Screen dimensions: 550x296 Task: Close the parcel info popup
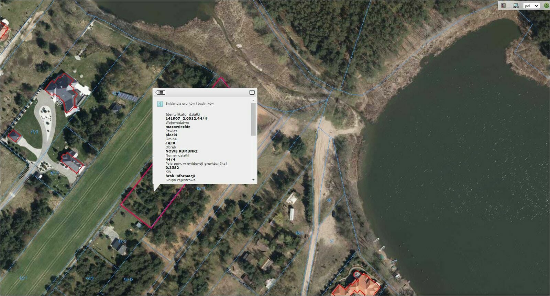click(x=252, y=92)
